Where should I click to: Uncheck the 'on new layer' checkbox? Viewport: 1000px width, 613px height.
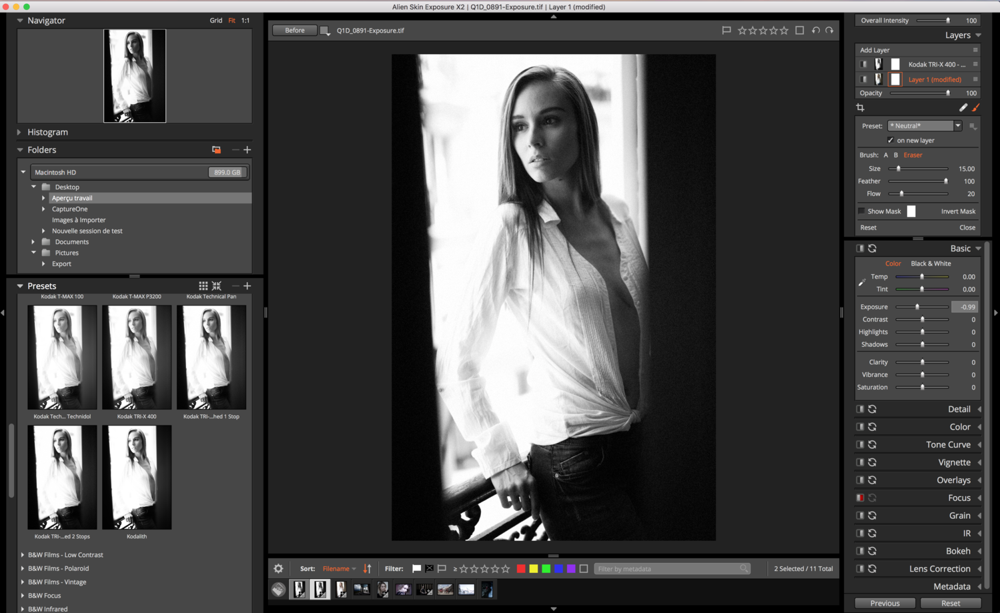click(x=891, y=141)
